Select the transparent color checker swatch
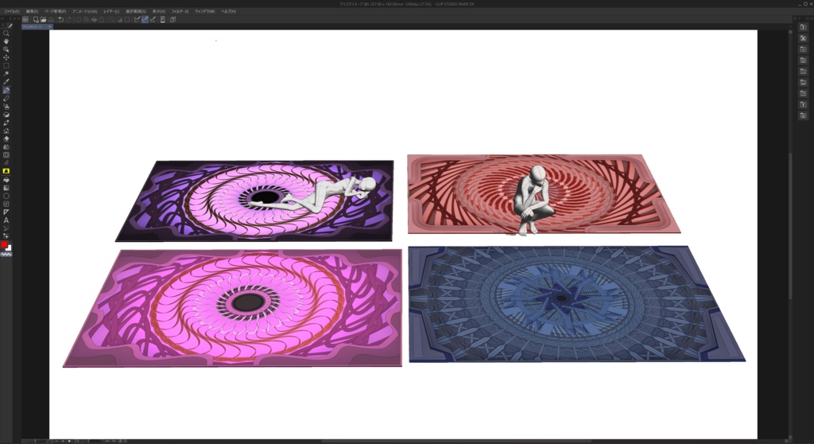 pyautogui.click(x=6, y=255)
